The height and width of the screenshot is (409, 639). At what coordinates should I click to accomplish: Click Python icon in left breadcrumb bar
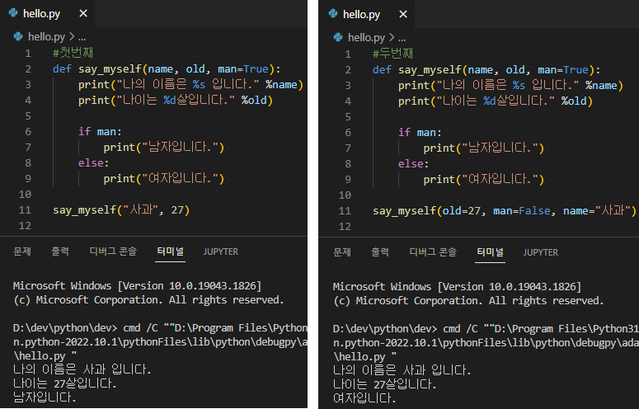[18, 36]
